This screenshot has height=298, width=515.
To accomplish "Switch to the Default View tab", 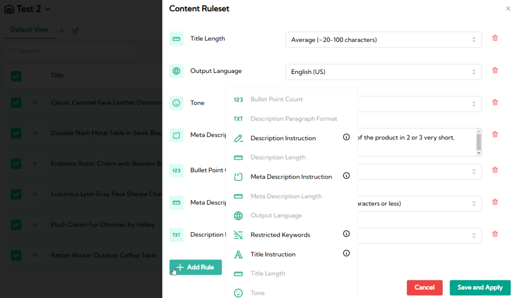I will pos(29,30).
